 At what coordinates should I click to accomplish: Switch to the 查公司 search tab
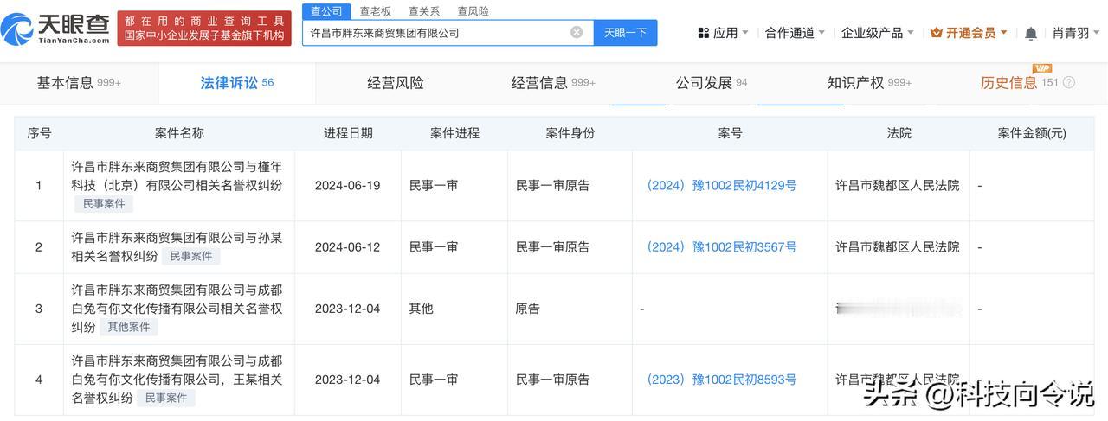326,11
